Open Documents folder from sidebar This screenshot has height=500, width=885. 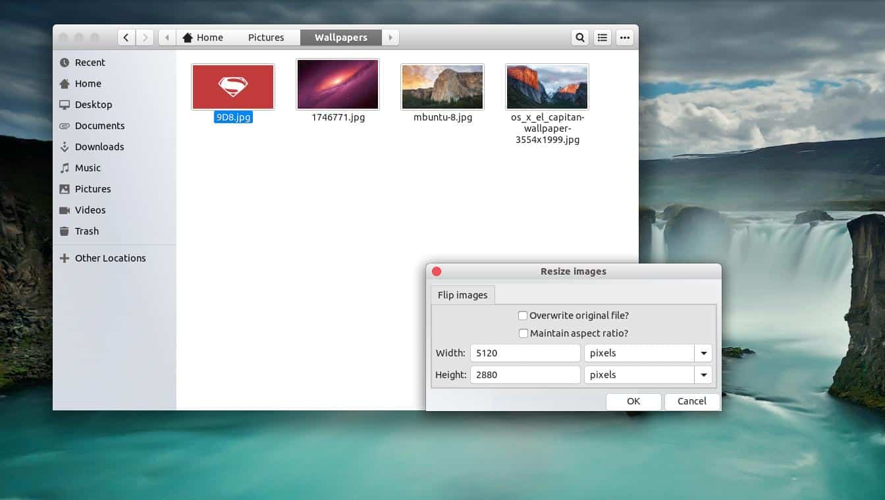pyautogui.click(x=115, y=126)
